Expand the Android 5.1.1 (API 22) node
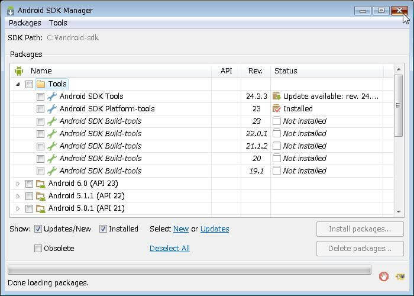The height and width of the screenshot is (296, 414). [x=18, y=196]
